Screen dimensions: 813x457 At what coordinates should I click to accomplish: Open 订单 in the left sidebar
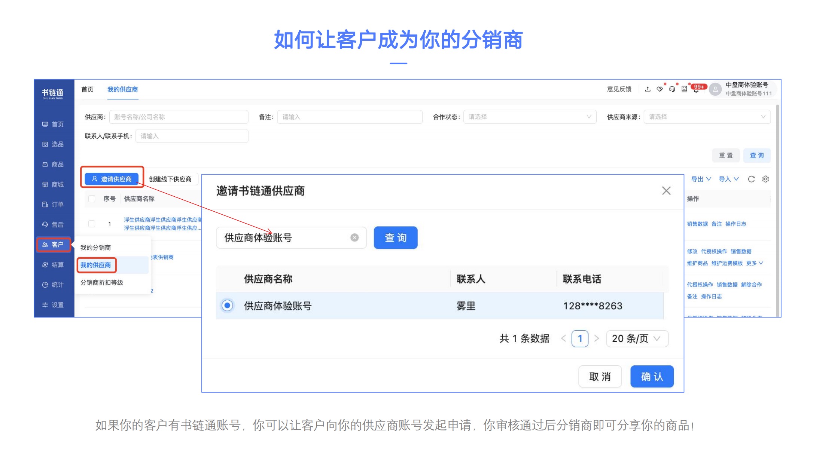point(53,205)
